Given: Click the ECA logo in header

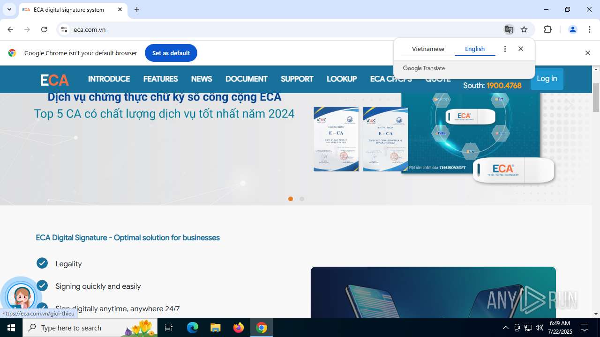Looking at the screenshot, I should point(54,80).
